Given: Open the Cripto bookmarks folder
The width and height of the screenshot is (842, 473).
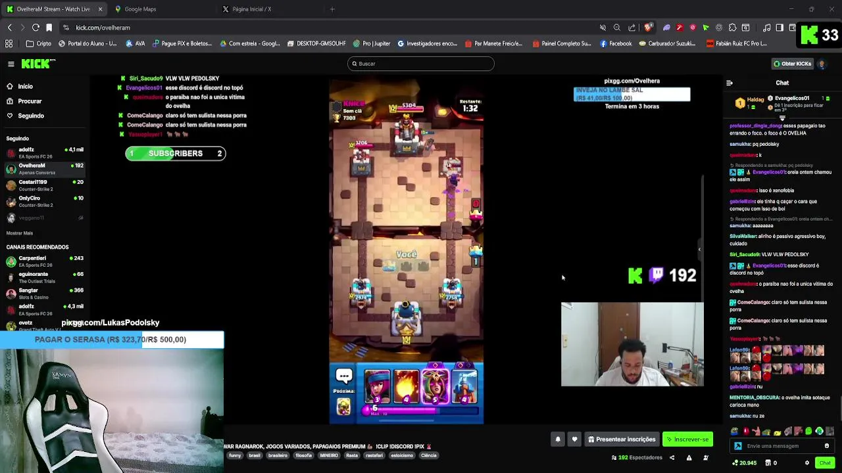Looking at the screenshot, I should pos(39,43).
